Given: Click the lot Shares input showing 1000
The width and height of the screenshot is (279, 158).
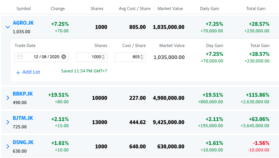Looking at the screenshot, I should pyautogui.click(x=90, y=57).
